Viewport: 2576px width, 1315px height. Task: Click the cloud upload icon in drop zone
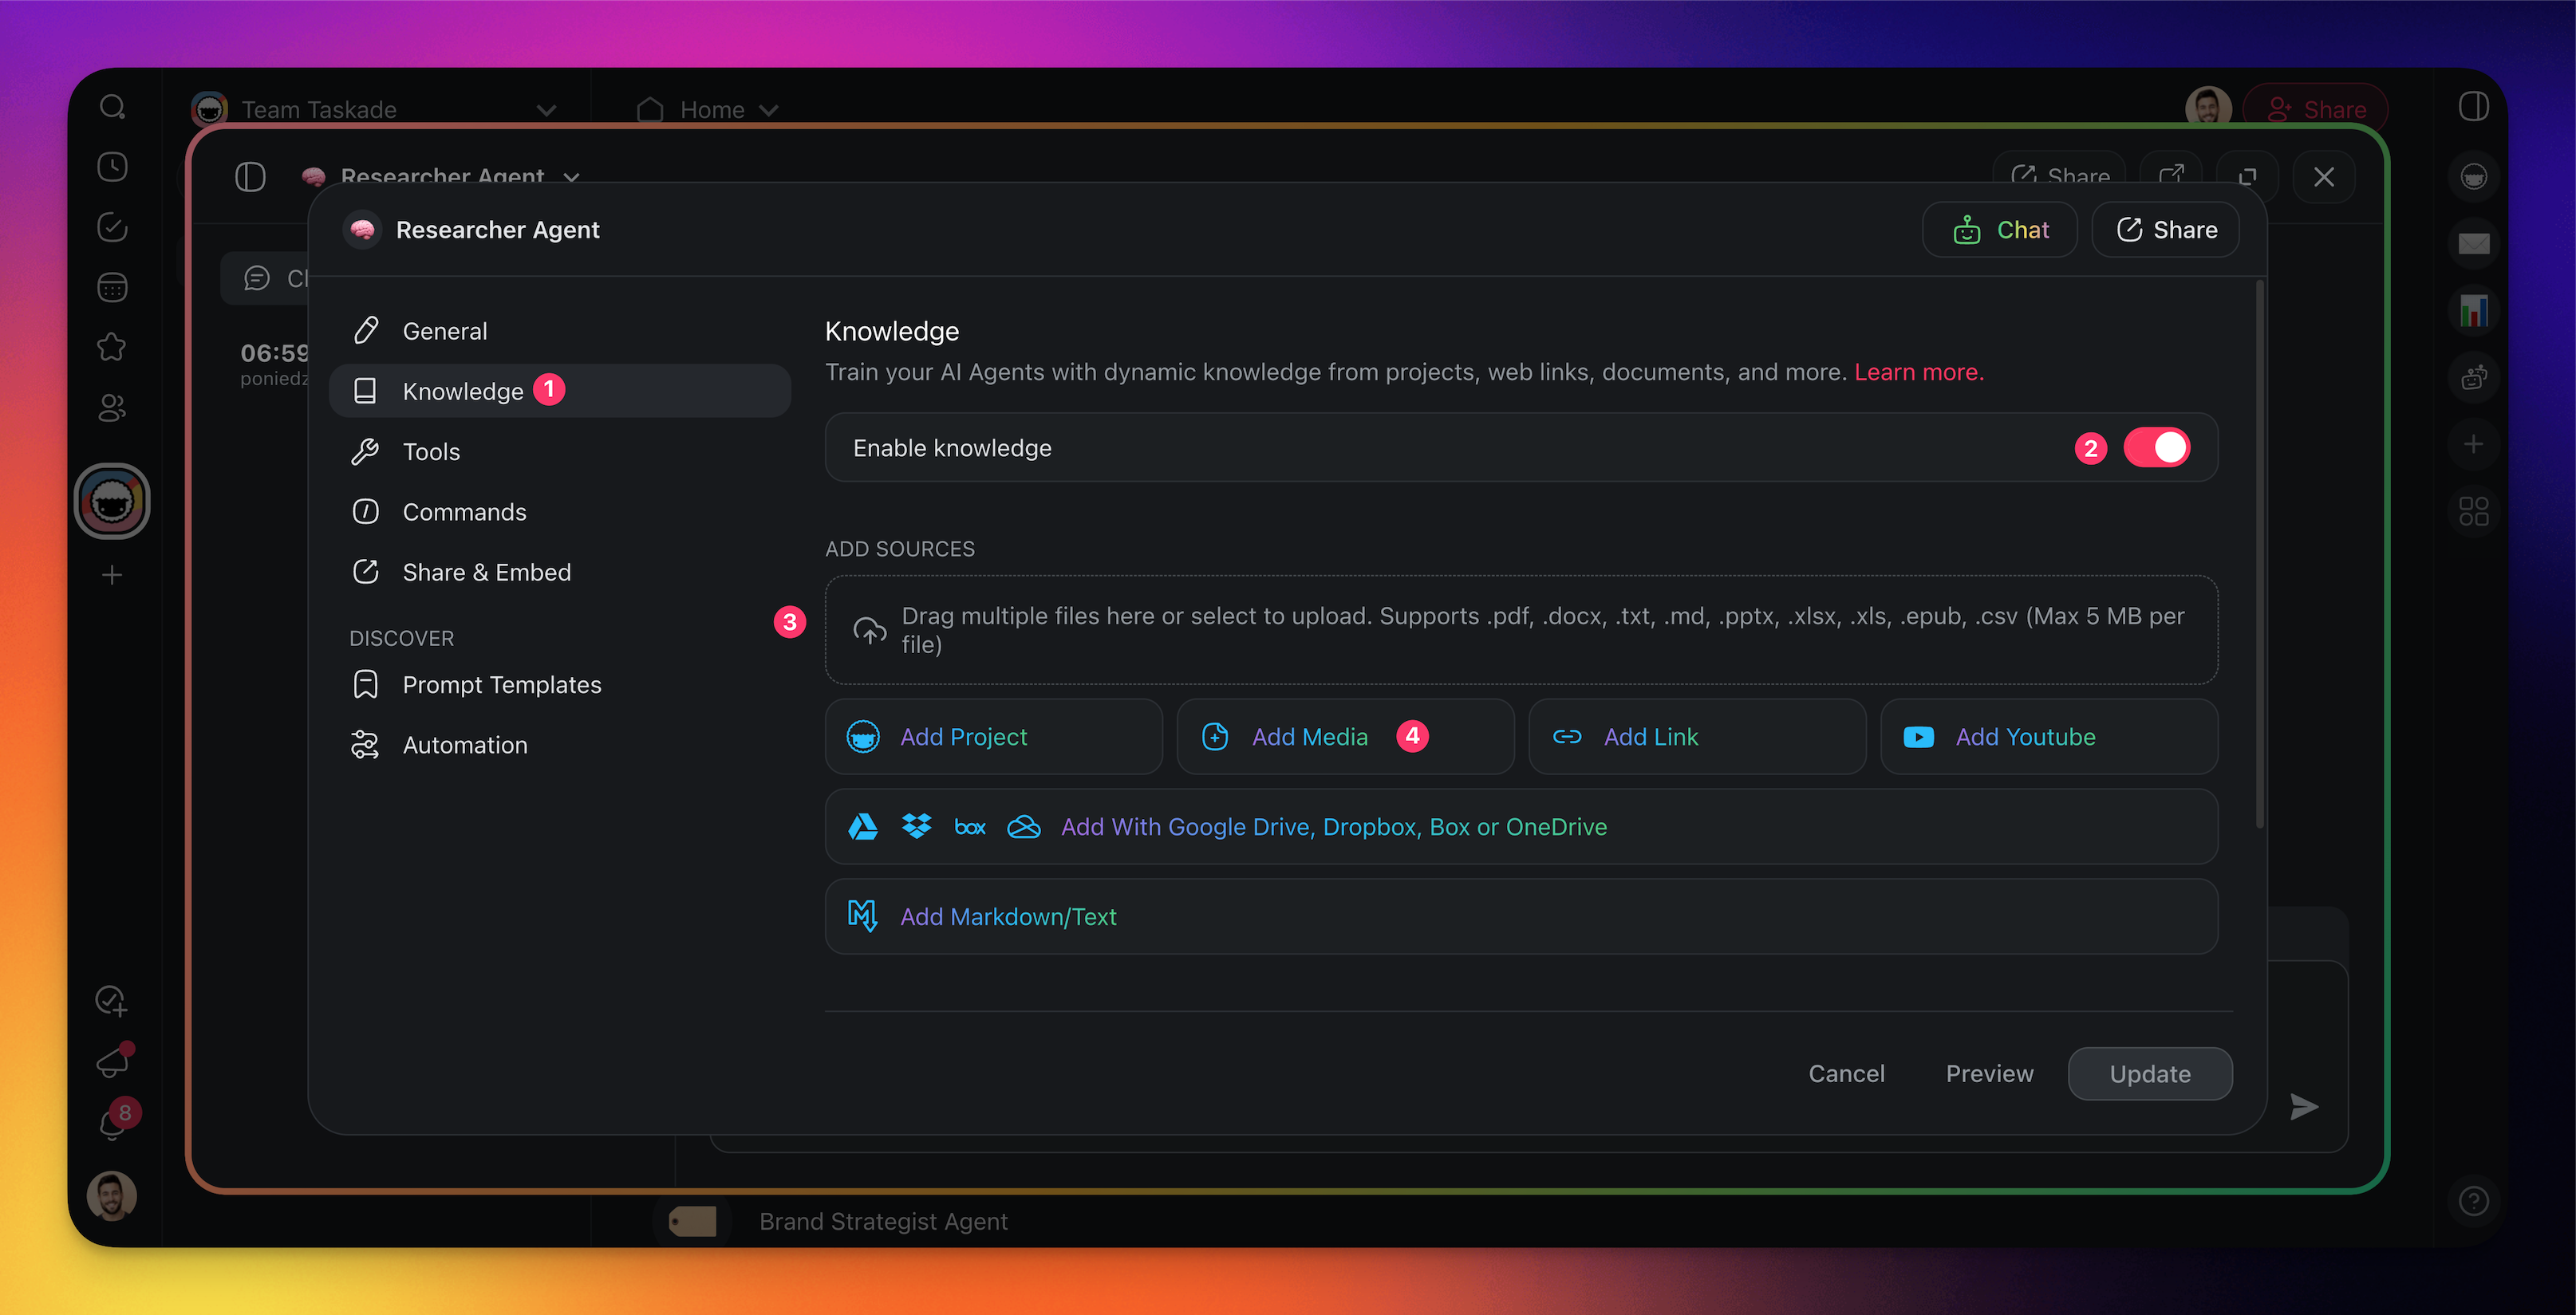coord(869,631)
